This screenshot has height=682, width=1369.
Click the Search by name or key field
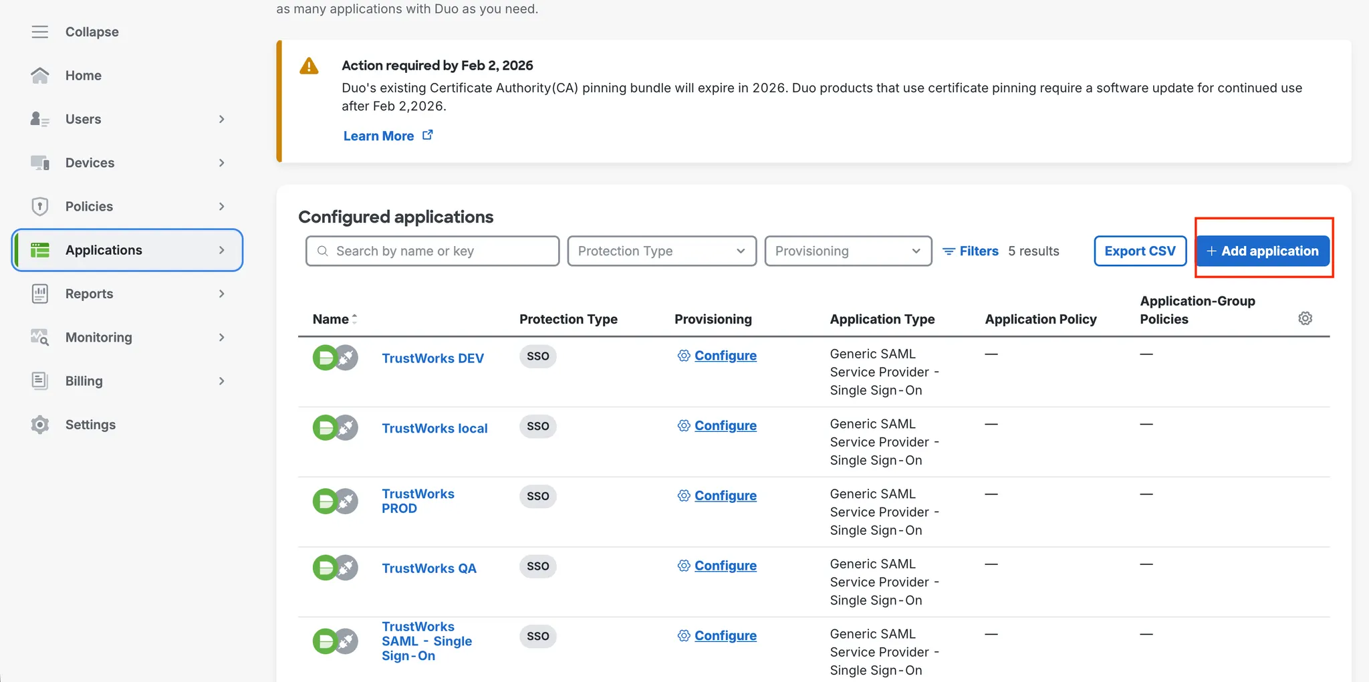[432, 251]
